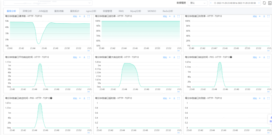Fullscreen the 每分钟各接口平均响应时间 chart
The image size is (272, 135).
[88, 57]
